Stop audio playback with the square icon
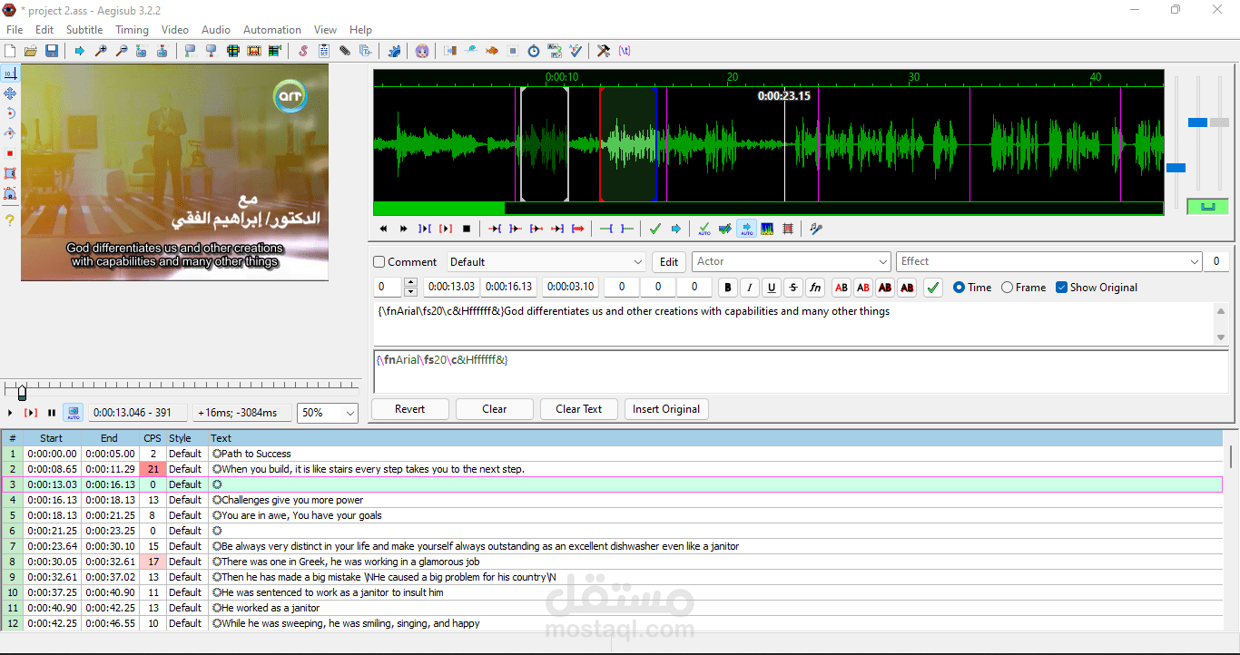This screenshot has width=1240, height=655. tap(467, 229)
